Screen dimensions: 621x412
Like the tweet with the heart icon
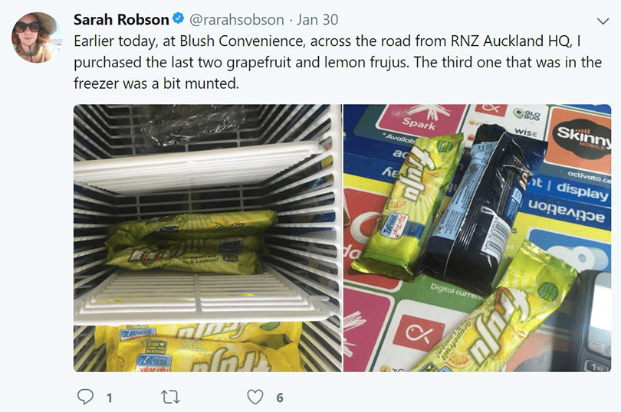click(x=255, y=397)
